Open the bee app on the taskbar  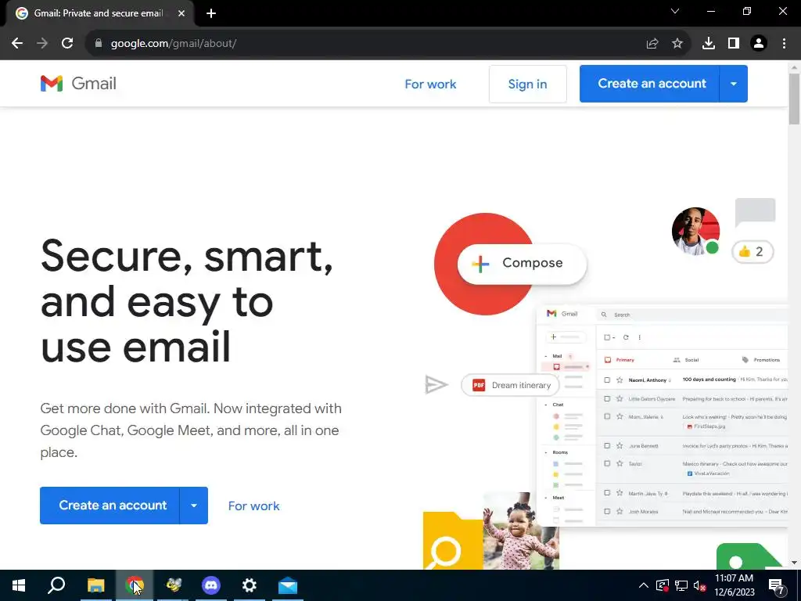173,585
